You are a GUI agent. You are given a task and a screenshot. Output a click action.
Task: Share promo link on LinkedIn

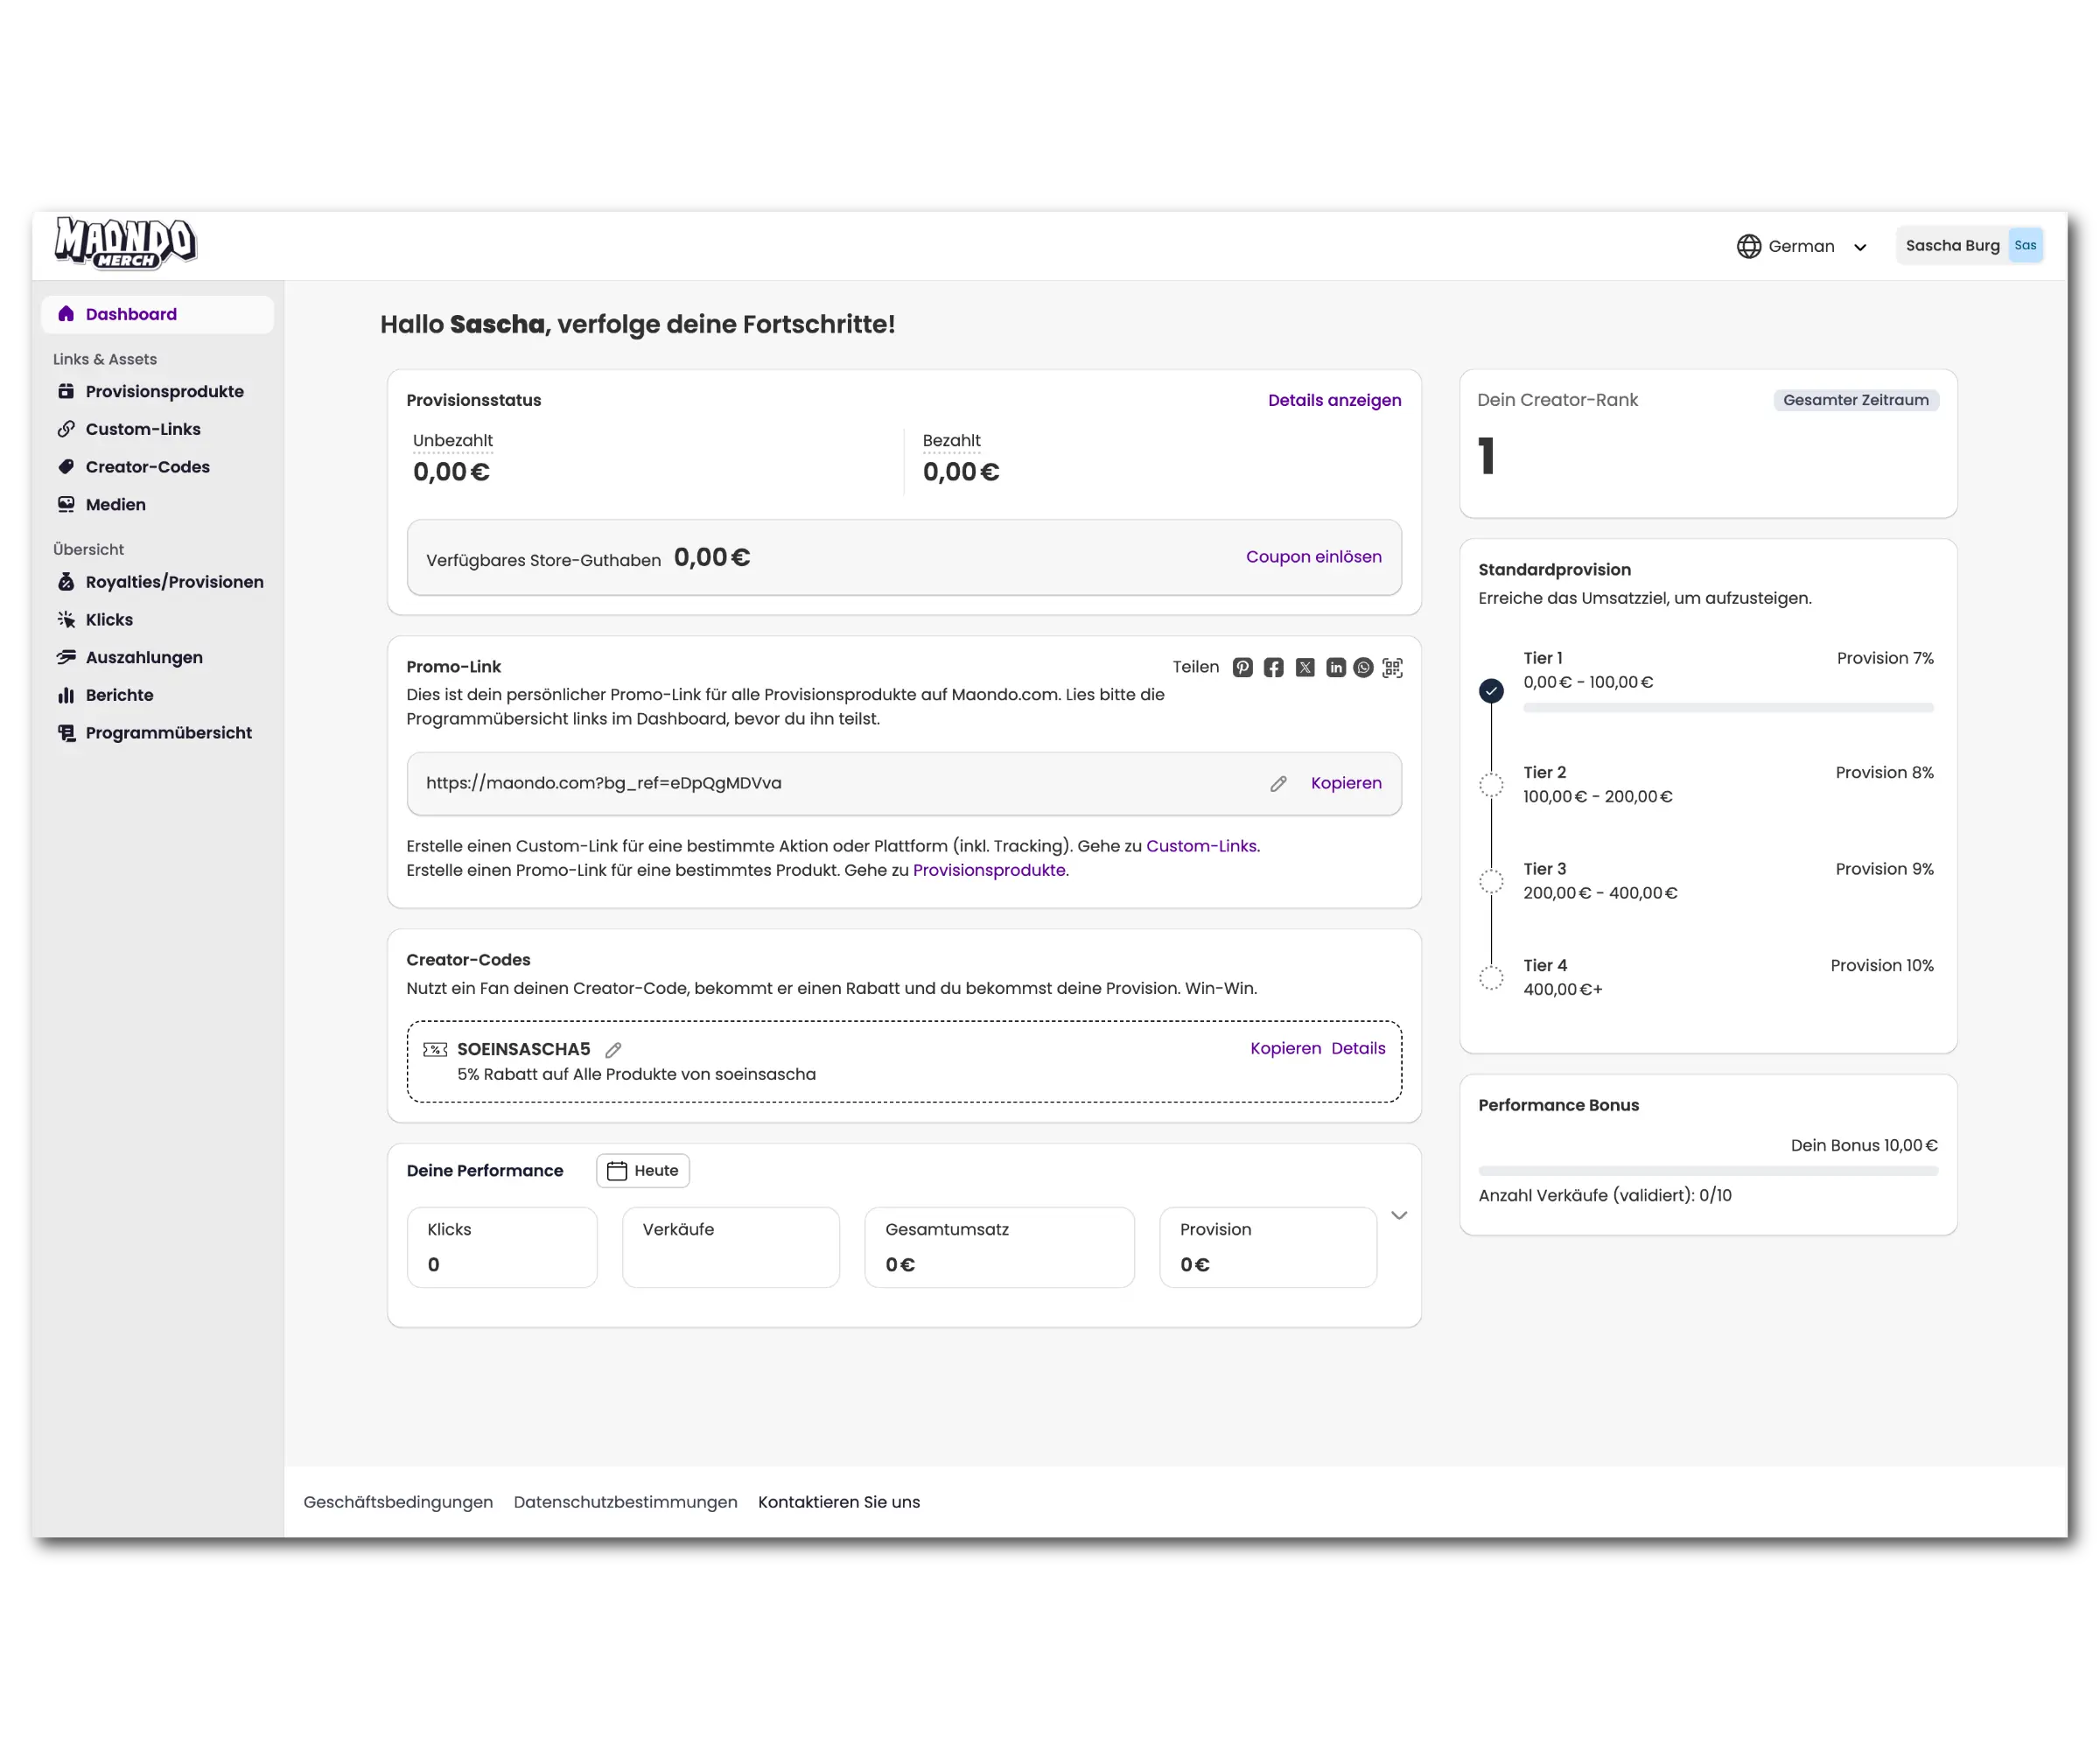point(1336,667)
